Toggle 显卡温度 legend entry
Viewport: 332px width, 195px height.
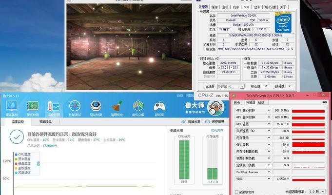pyautogui.click(x=23, y=159)
